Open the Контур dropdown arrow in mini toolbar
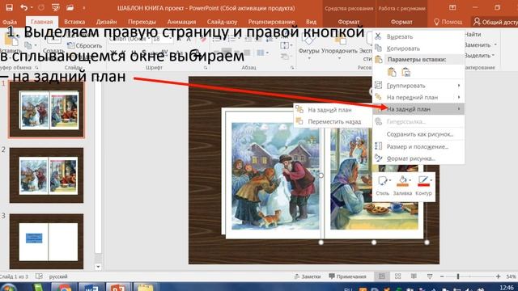This screenshot has height=291, width=518. click(431, 180)
